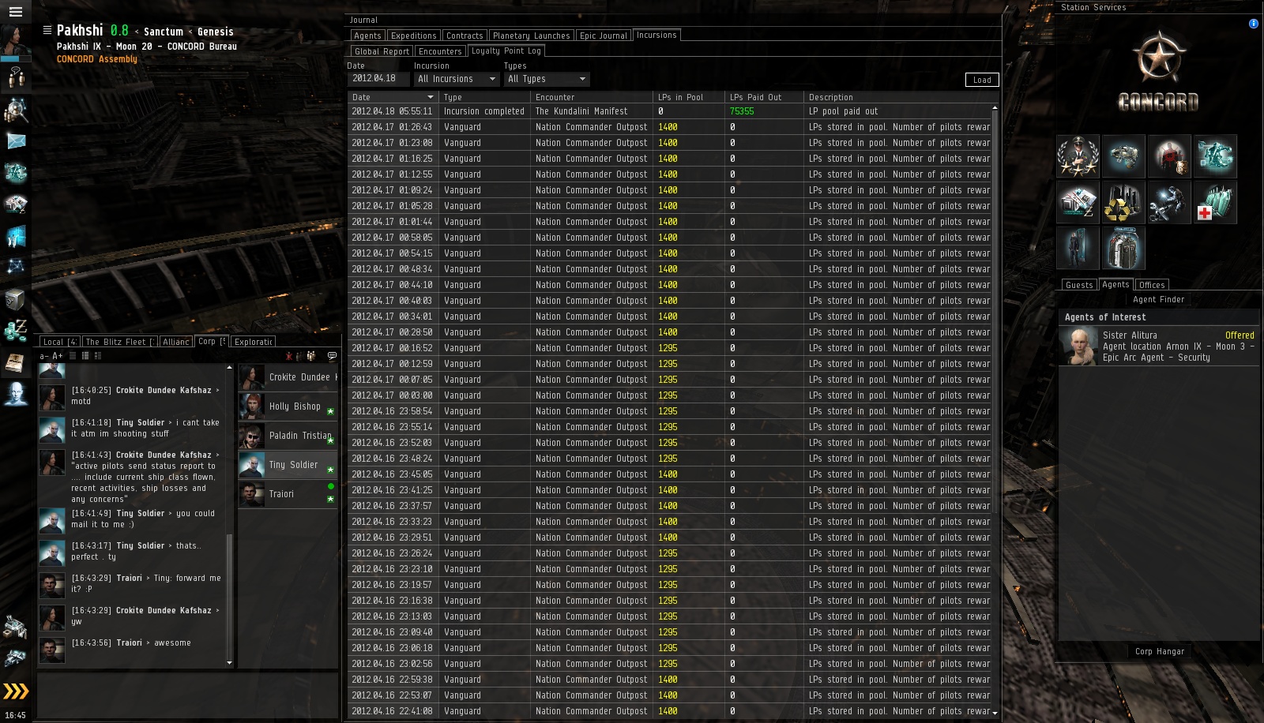This screenshot has height=723, width=1264.
Task: Toggle the first chat text display mode
Action: click(x=73, y=356)
